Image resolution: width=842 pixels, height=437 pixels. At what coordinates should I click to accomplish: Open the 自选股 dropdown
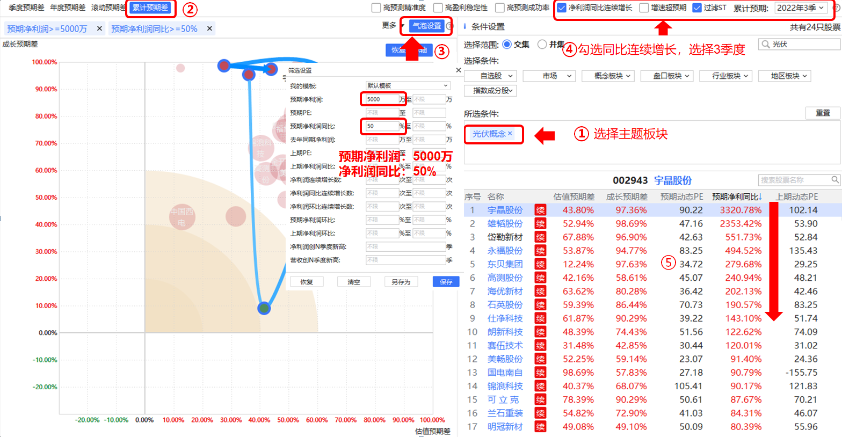(491, 76)
